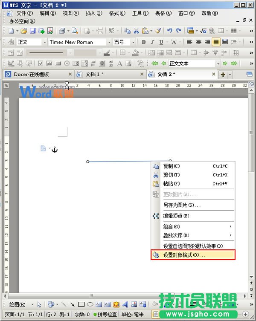This screenshot has width=256, height=321.
Task: Open font size dropdown 五号
Action: [134, 42]
